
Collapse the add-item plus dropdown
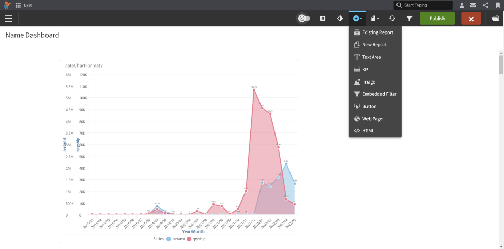[x=357, y=19]
